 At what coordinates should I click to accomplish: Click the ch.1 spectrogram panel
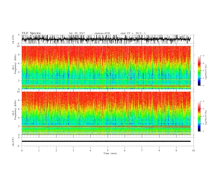click(x=106, y=67)
